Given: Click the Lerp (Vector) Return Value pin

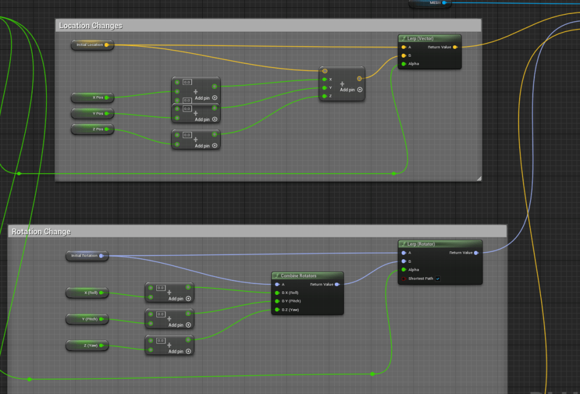Looking at the screenshot, I should 455,47.
